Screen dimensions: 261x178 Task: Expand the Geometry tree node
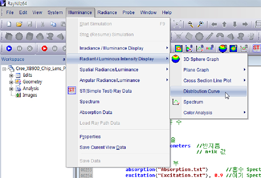11,82
